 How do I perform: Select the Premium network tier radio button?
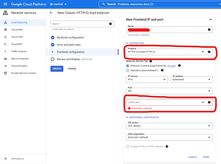pyautogui.click(x=128, y=66)
